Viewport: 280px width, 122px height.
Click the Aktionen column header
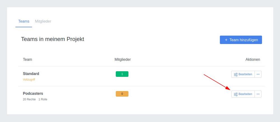pyautogui.click(x=253, y=60)
